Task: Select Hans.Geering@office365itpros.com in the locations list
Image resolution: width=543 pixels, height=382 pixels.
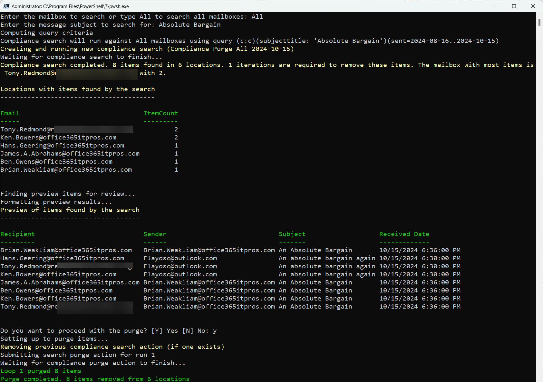Action: (x=63, y=145)
